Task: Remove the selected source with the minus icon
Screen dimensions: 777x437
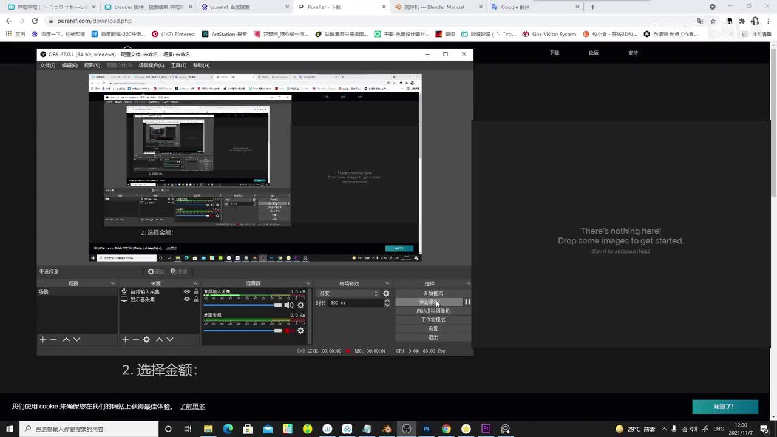Action: (135, 340)
